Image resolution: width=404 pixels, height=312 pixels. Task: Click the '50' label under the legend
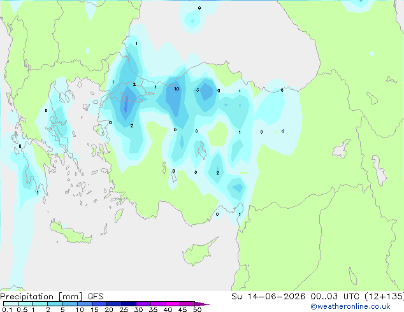(x=198, y=309)
